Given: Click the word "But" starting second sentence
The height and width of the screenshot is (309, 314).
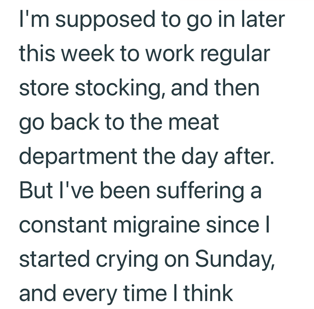Looking at the screenshot, I should pos(36,190).
